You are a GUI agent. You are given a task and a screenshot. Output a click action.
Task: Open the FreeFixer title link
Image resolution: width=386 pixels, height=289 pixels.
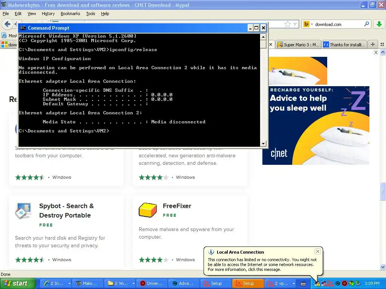(177, 206)
